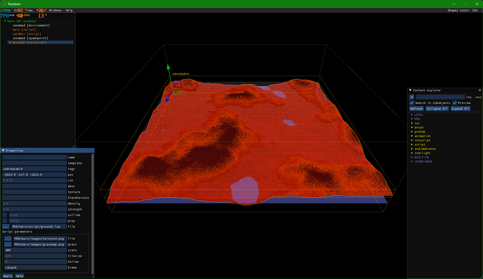Click the Teardown app icon in title bar
This screenshot has width=483, height=279.
pos(4,4)
